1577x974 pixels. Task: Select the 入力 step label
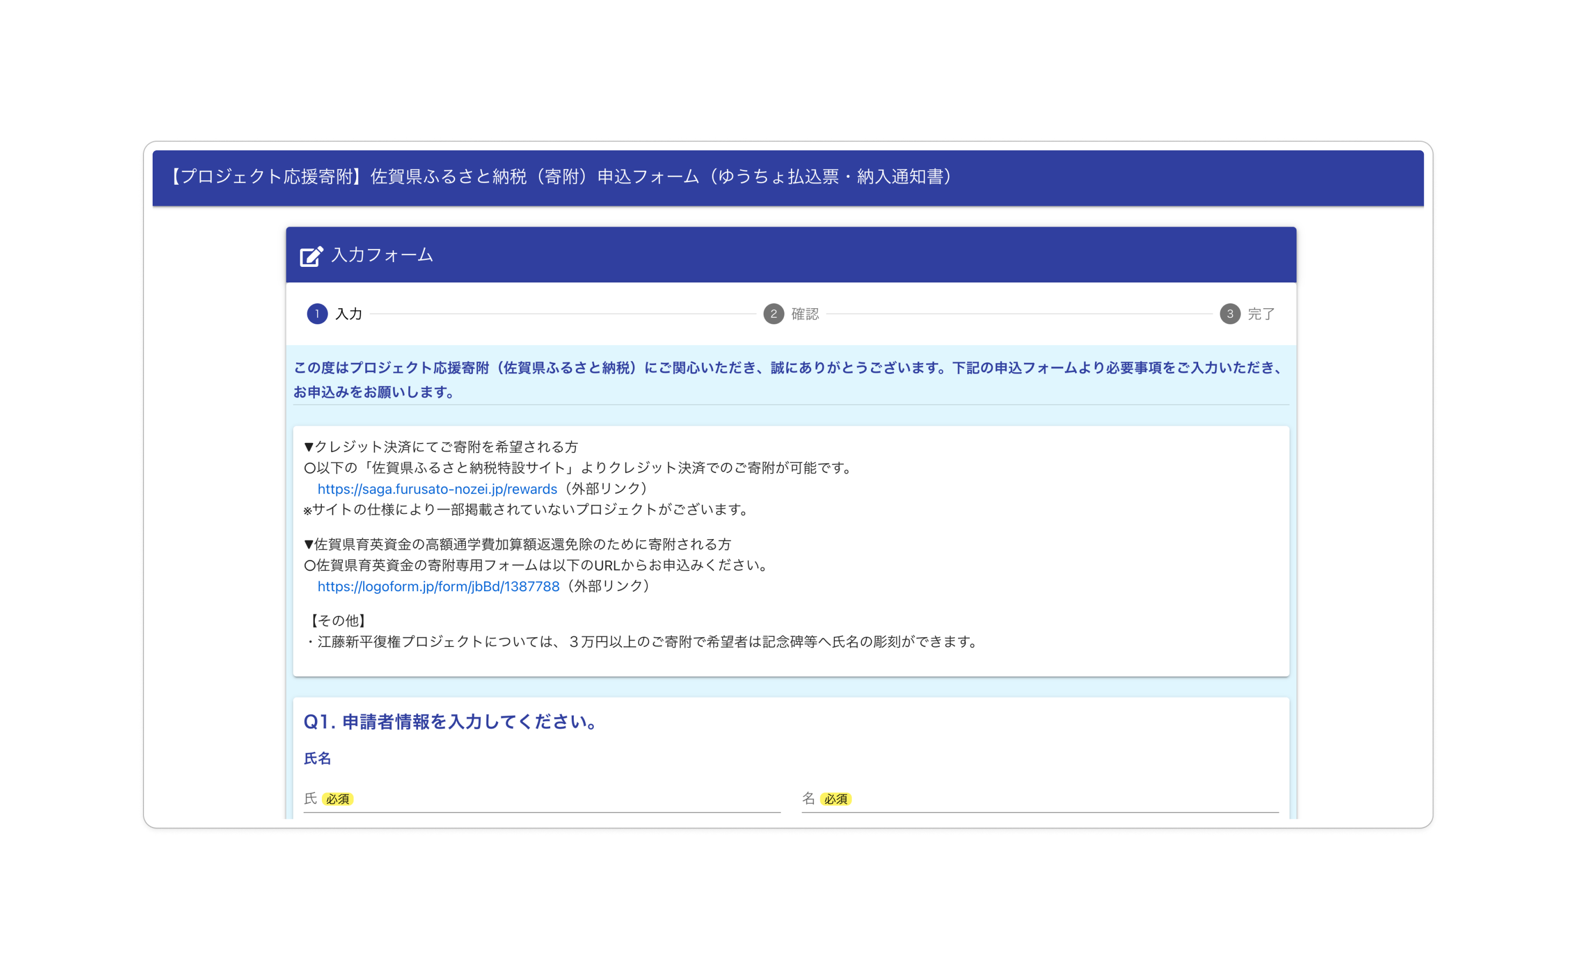click(x=349, y=314)
